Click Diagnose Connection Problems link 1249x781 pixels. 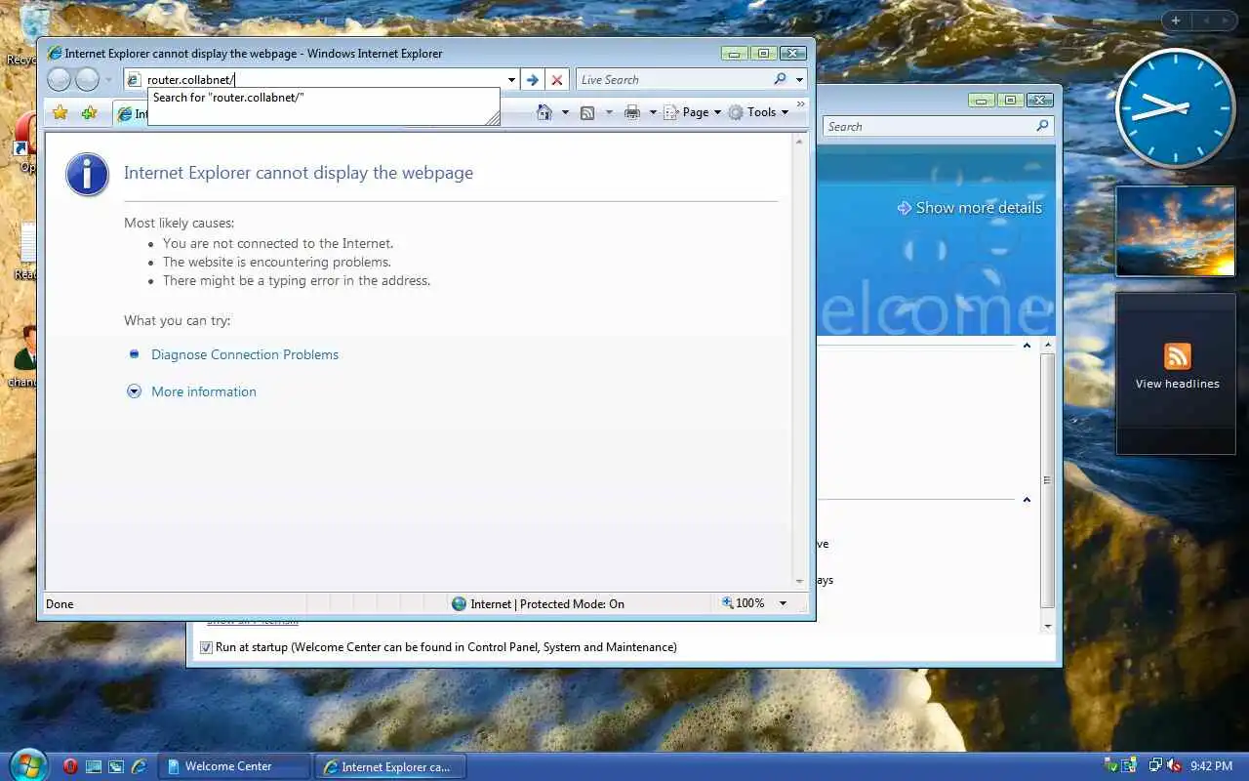click(245, 354)
